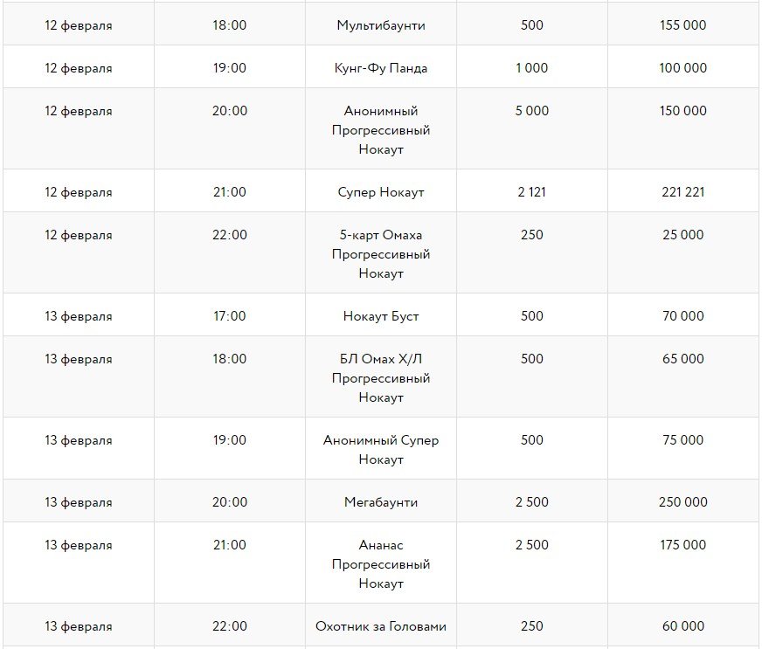Click the Супер Нокаут tournament name
Screen dimensions: 762x649
coord(381,192)
